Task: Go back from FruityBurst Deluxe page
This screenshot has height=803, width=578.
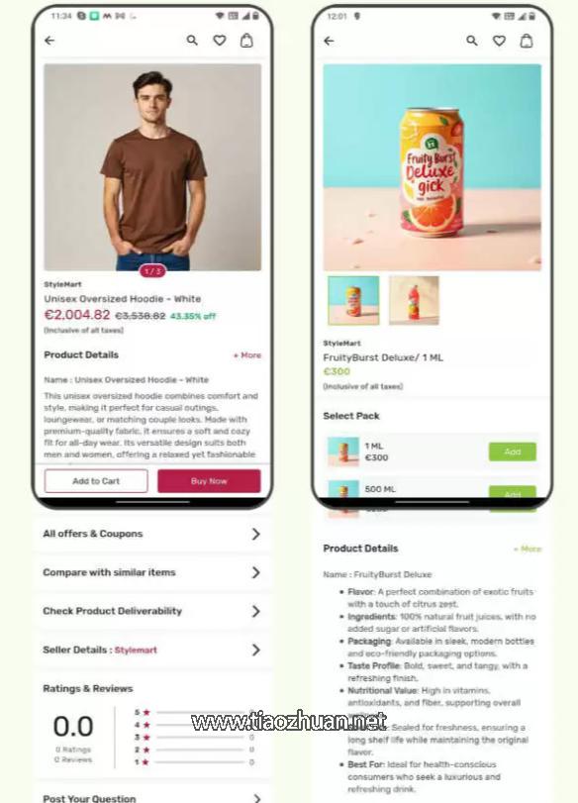Action: [330, 41]
